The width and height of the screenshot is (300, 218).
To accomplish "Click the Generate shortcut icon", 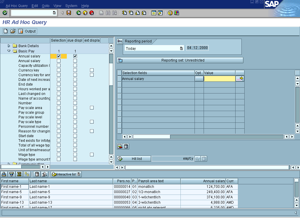I will (x=160, y=13).
